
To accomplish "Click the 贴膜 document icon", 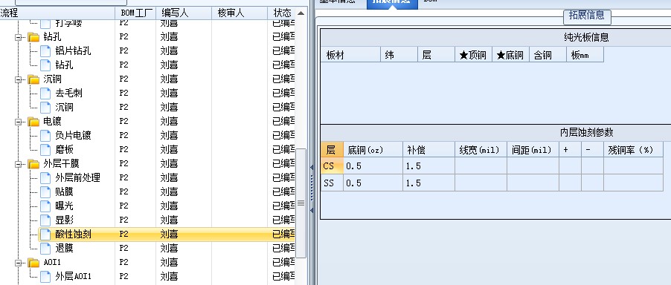I will tap(45, 192).
